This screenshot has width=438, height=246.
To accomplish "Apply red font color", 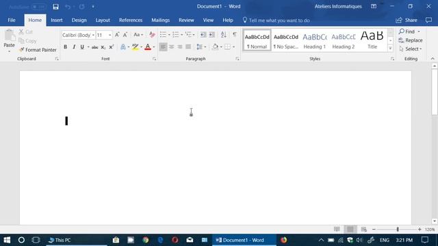I will [148, 47].
